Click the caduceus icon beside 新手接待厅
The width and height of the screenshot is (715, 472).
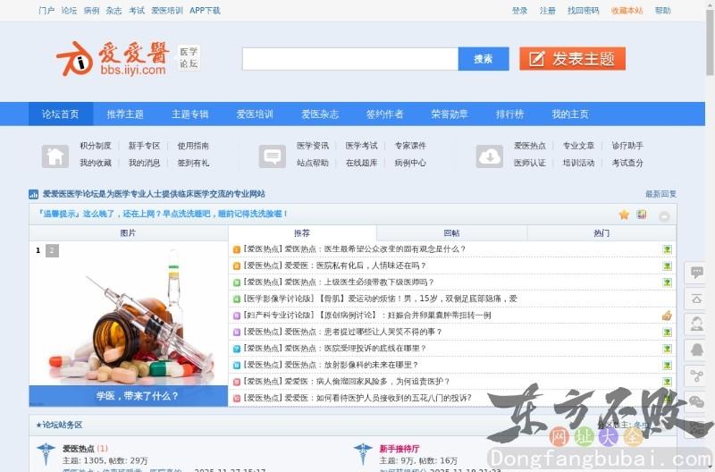[363, 454]
